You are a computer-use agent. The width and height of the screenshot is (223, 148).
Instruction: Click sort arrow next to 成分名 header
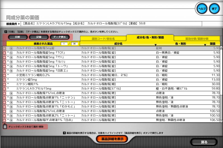155,45
